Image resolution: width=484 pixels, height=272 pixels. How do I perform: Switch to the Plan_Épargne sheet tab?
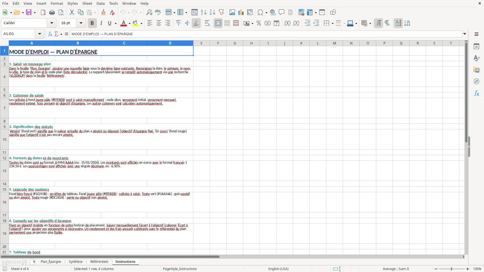(x=51, y=262)
